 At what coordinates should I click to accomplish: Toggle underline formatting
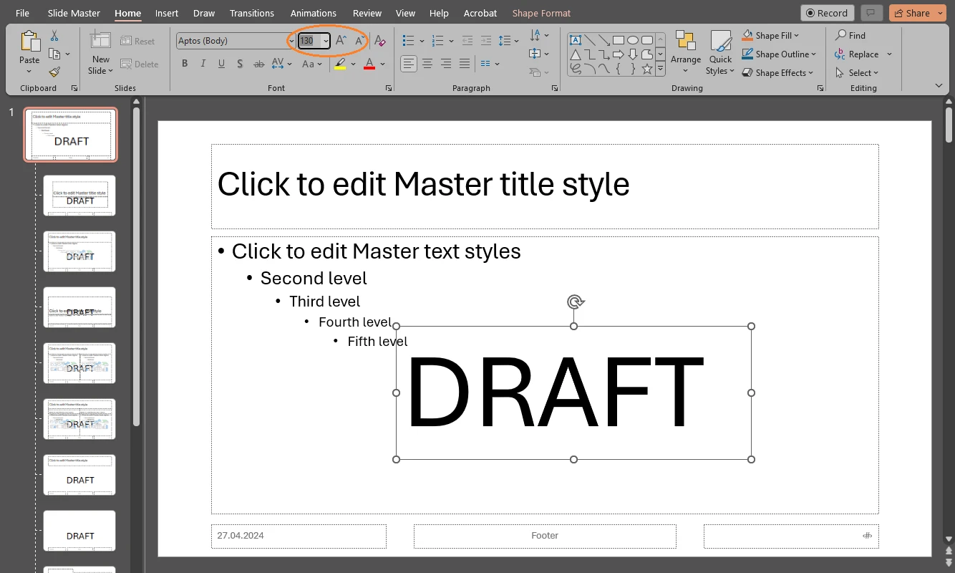pyautogui.click(x=221, y=64)
